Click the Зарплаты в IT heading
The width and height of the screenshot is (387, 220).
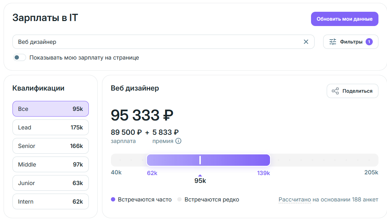click(x=45, y=18)
